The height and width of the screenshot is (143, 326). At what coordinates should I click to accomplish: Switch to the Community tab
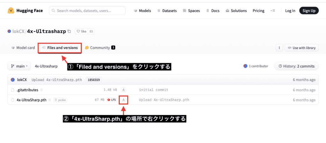(x=100, y=48)
